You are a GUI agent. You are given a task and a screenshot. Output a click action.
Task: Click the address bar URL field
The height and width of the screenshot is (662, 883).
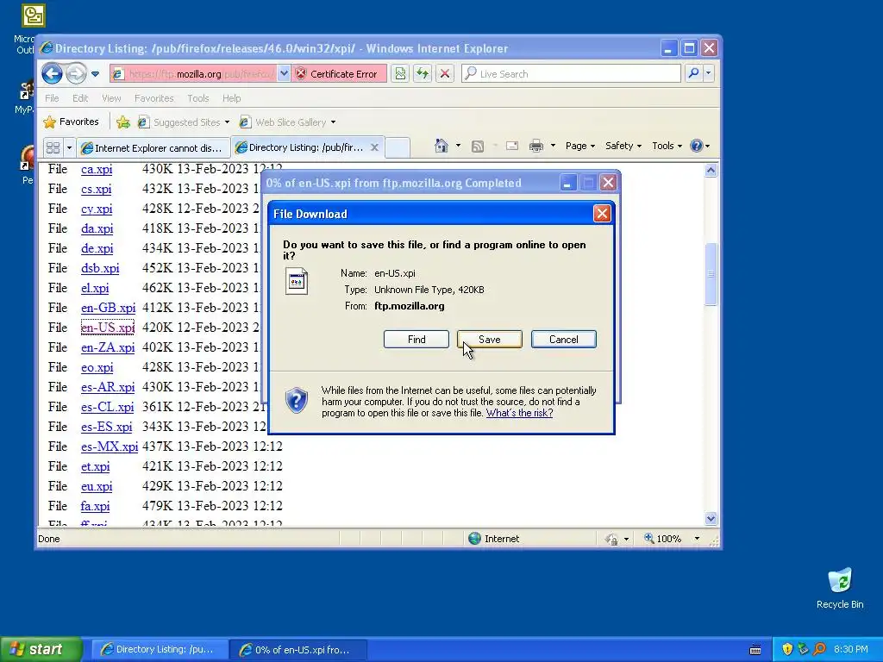point(193,74)
